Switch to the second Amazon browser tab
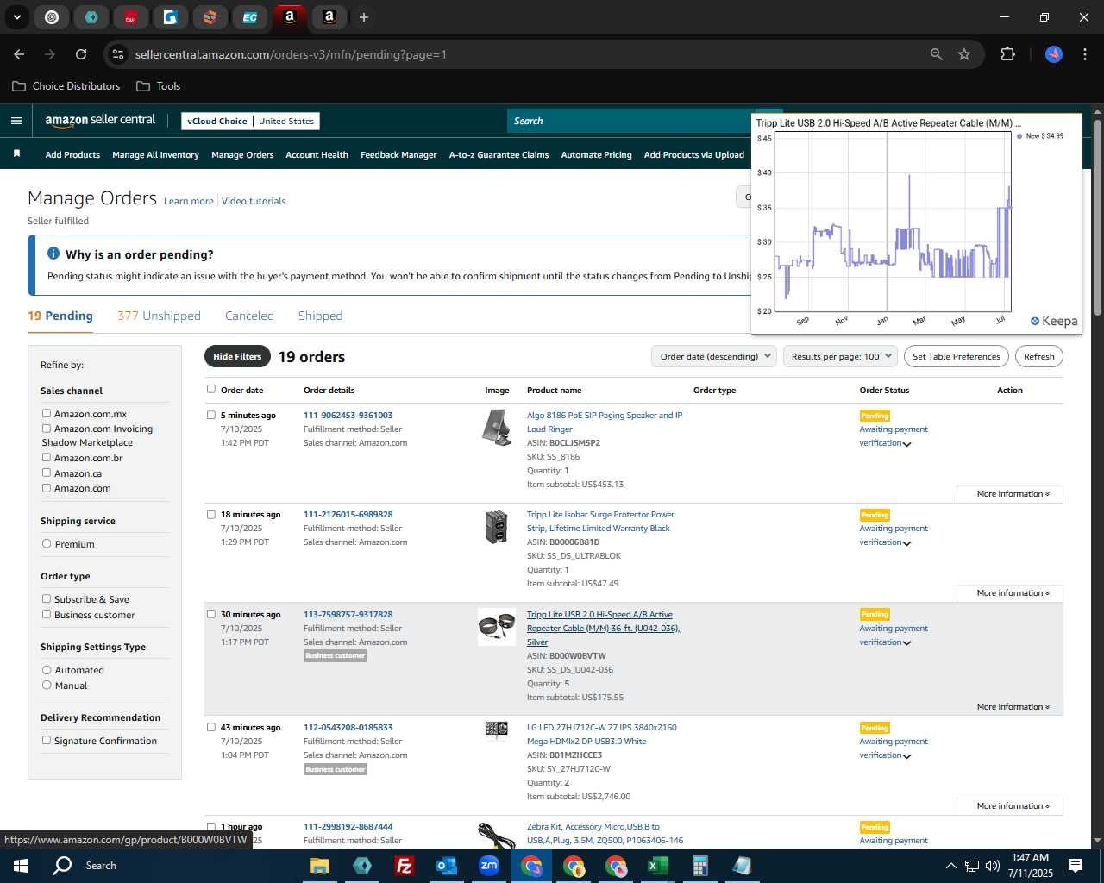This screenshot has height=883, width=1104. [x=329, y=17]
